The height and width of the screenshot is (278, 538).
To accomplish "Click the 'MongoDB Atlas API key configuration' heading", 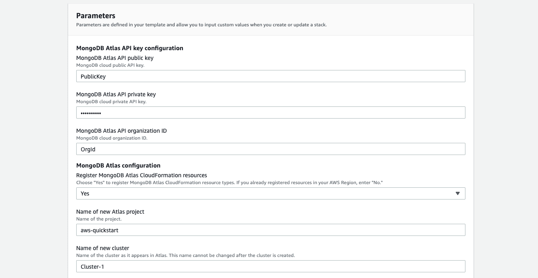I will point(130,48).
